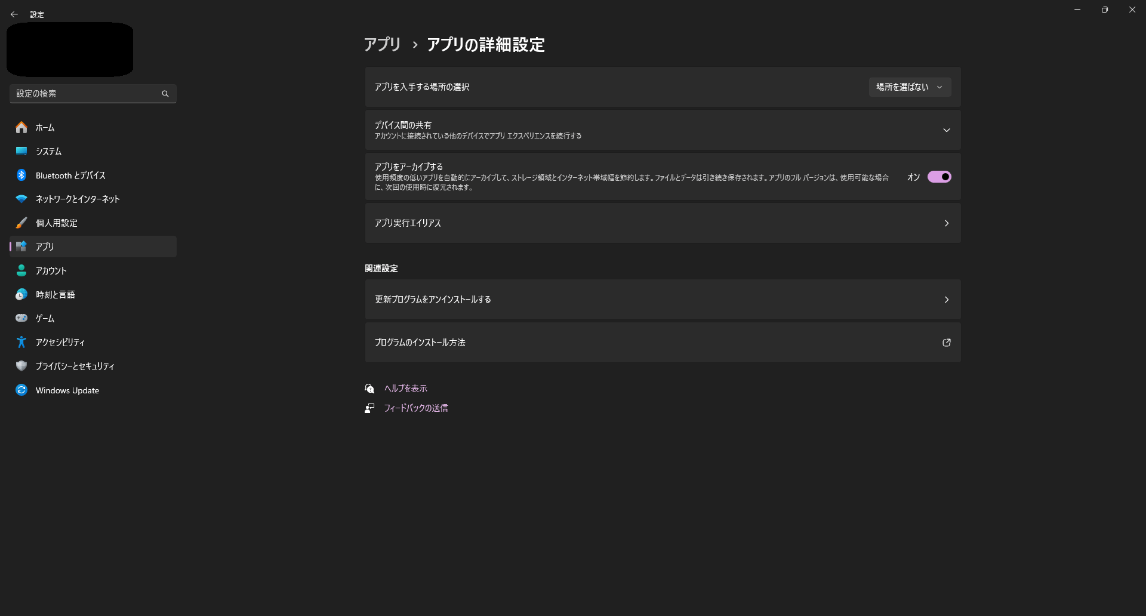Click アプリの詳細設定 page title
Image resolution: width=1146 pixels, height=616 pixels.
[486, 45]
